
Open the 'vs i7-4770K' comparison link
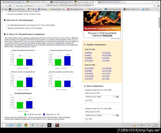[x=107, y=71]
